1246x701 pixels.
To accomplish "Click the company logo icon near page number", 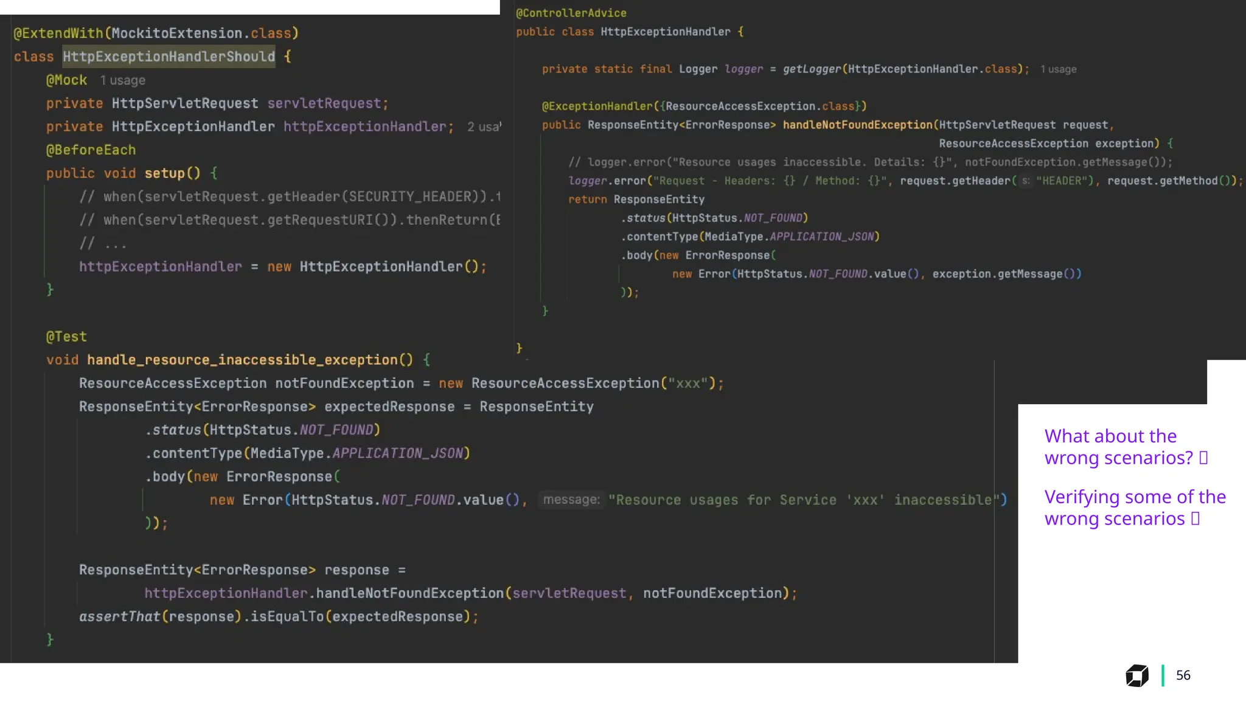I will point(1136,675).
